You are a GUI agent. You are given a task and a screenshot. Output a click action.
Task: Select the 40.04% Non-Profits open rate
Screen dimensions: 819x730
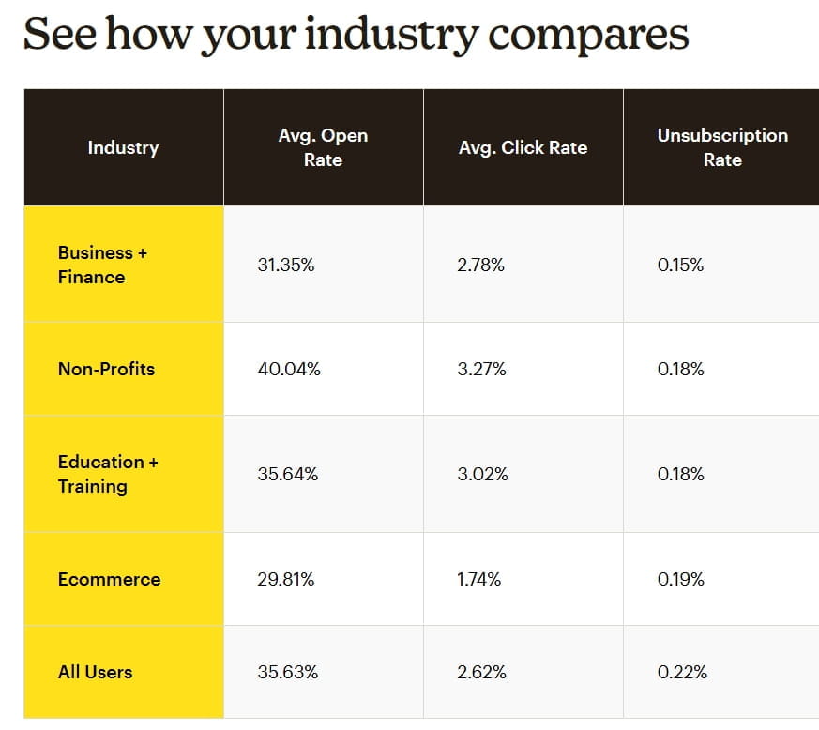(x=289, y=370)
